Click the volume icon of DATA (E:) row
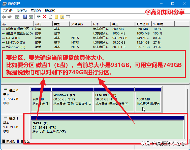190x150 pixels. tap(4, 38)
